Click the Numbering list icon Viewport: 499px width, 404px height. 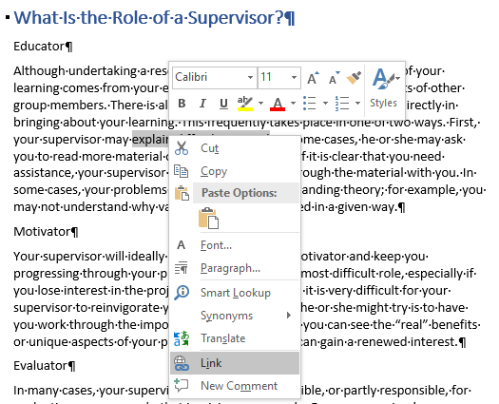pyautogui.click(x=342, y=104)
